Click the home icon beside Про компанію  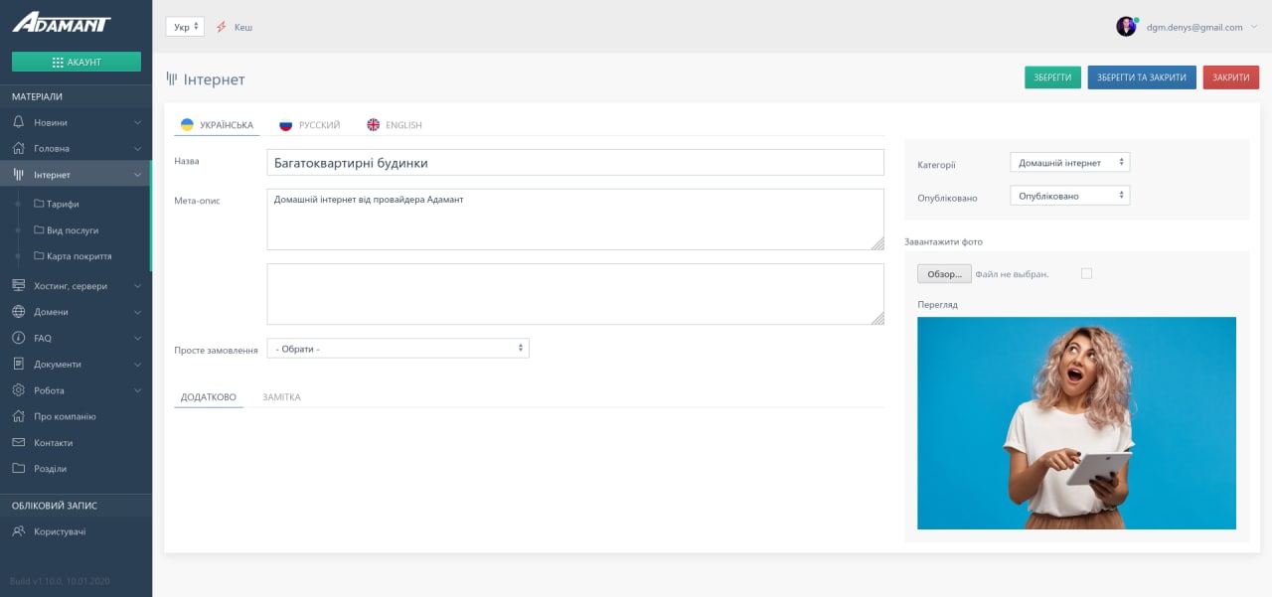point(18,416)
